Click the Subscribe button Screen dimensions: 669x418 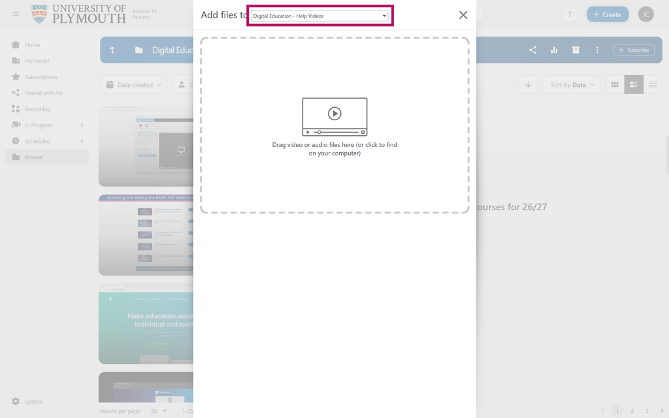[x=634, y=50]
